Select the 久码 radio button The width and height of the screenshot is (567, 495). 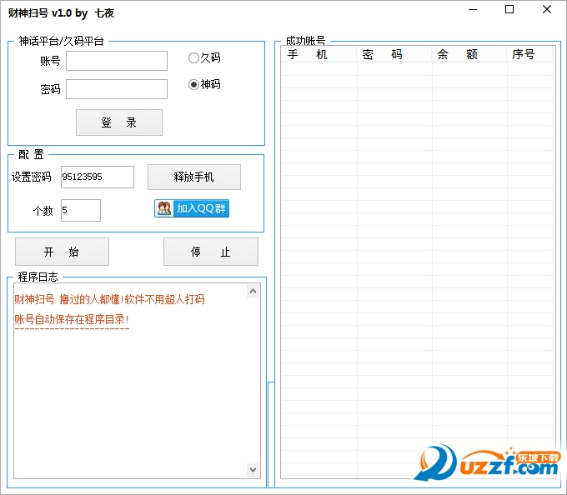[204, 57]
